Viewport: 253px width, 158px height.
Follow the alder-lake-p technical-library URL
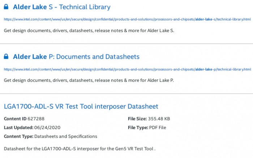coord(128,69)
